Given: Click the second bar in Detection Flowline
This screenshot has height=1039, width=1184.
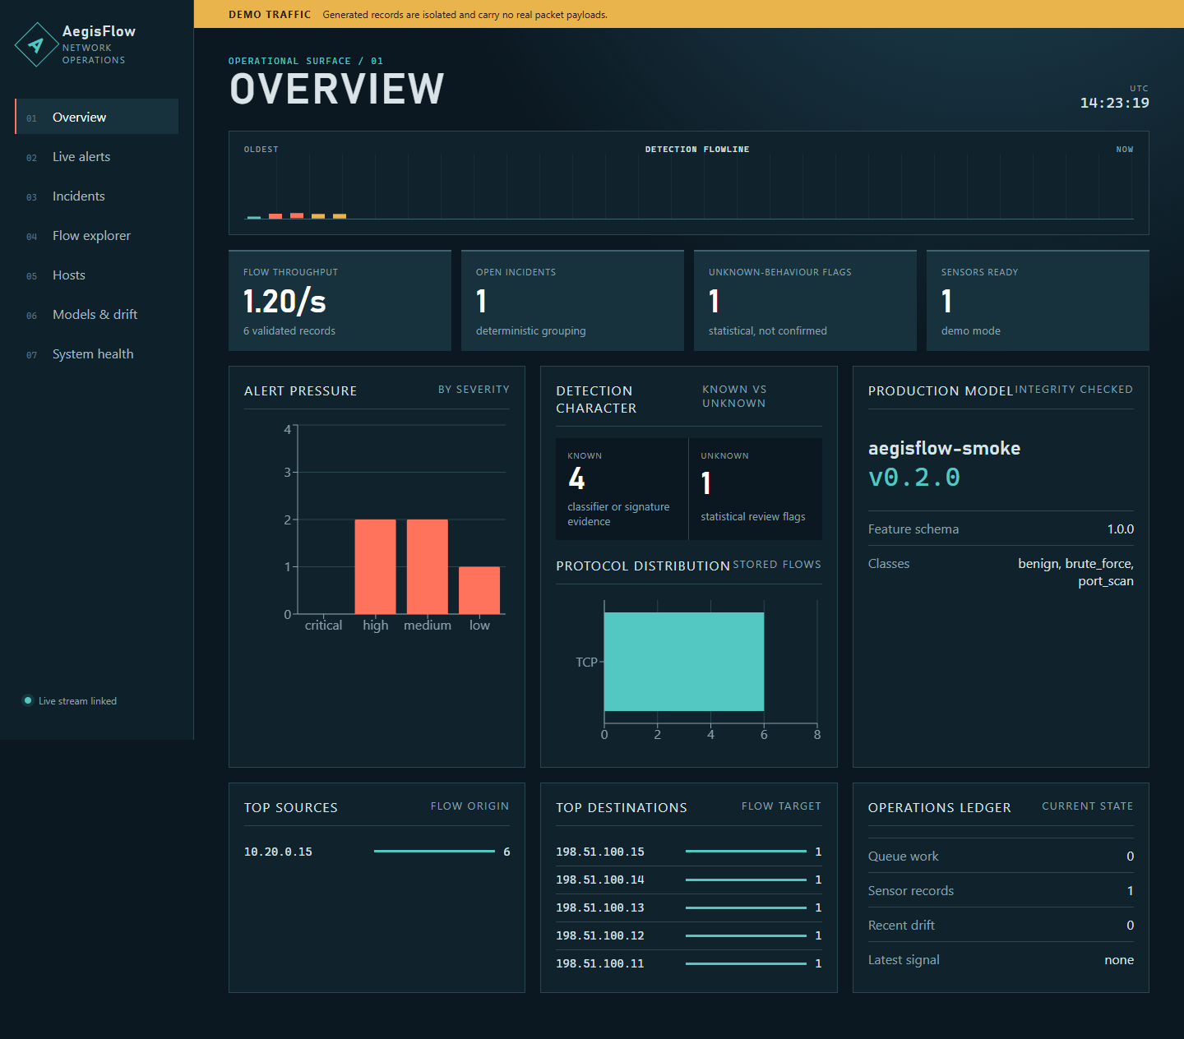Looking at the screenshot, I should click(x=275, y=216).
